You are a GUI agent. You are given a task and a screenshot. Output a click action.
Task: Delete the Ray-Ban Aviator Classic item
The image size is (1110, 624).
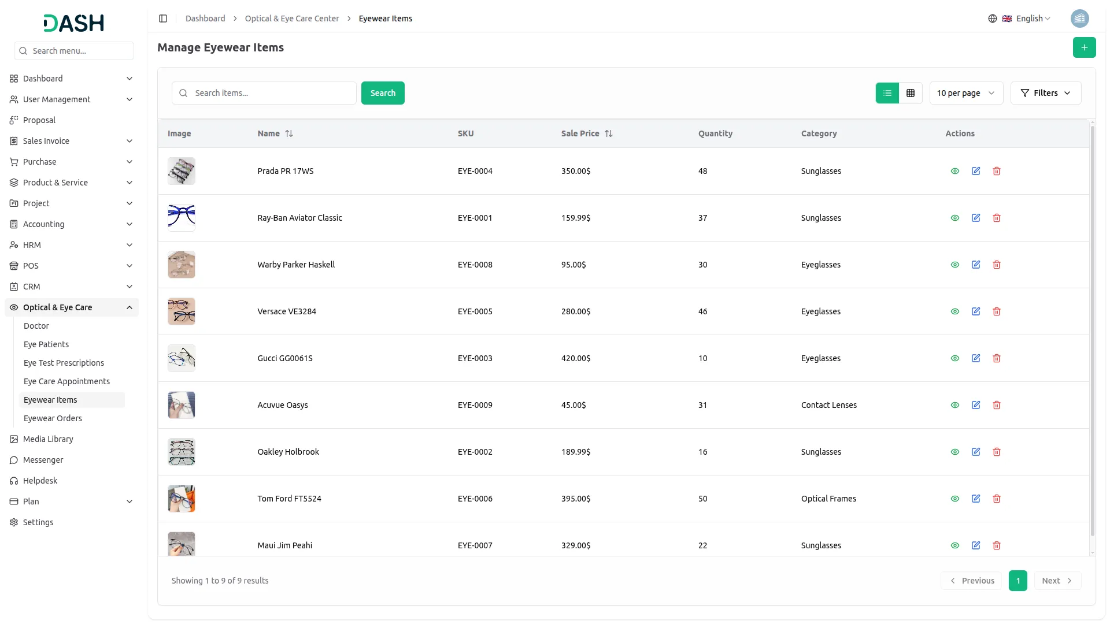tap(997, 218)
